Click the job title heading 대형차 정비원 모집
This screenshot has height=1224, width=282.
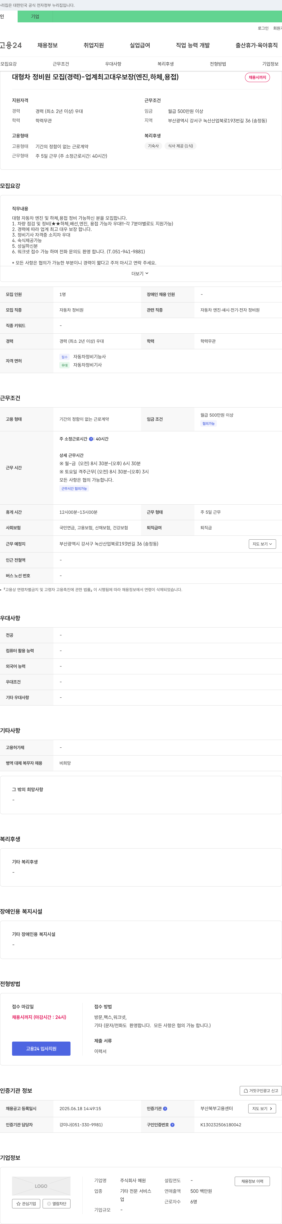(95, 77)
